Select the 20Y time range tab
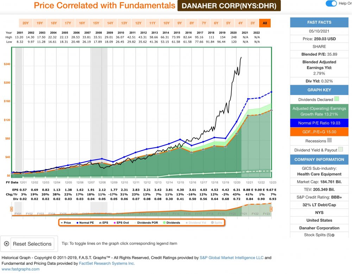The image size is (352, 274). 25,23
